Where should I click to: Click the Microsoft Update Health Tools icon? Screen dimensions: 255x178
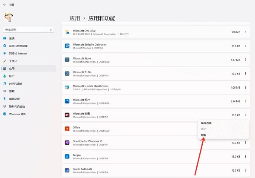click(x=67, y=87)
